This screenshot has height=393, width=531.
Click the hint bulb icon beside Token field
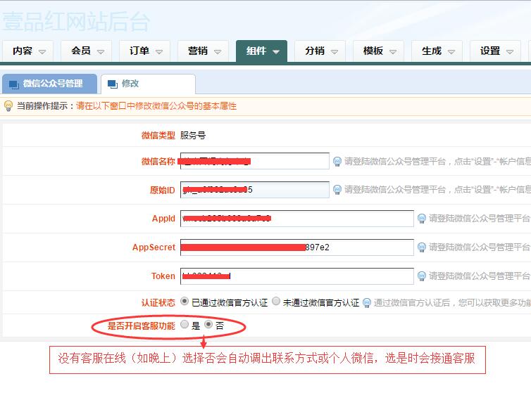(x=422, y=276)
